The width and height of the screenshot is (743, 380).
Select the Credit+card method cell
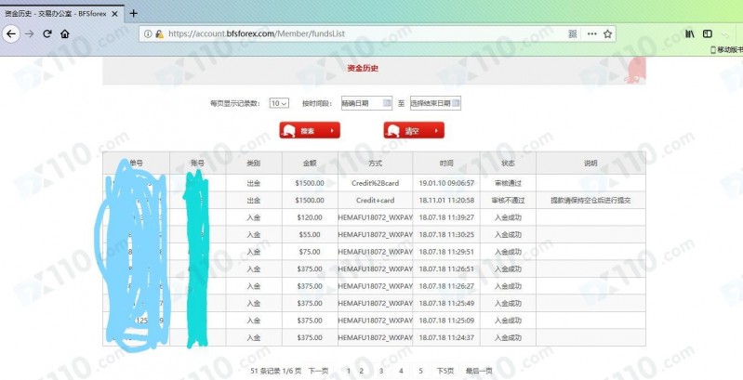click(376, 200)
